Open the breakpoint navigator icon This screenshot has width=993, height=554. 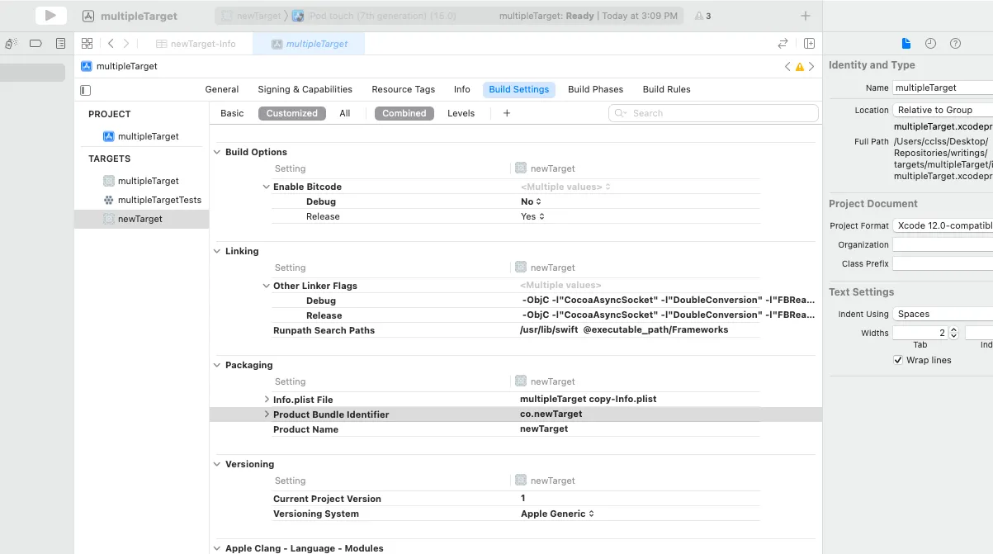pyautogui.click(x=35, y=44)
